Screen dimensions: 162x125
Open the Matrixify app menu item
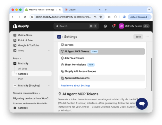point(31,63)
